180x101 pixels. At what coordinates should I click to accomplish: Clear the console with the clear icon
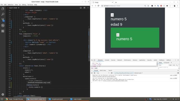point(94,73)
